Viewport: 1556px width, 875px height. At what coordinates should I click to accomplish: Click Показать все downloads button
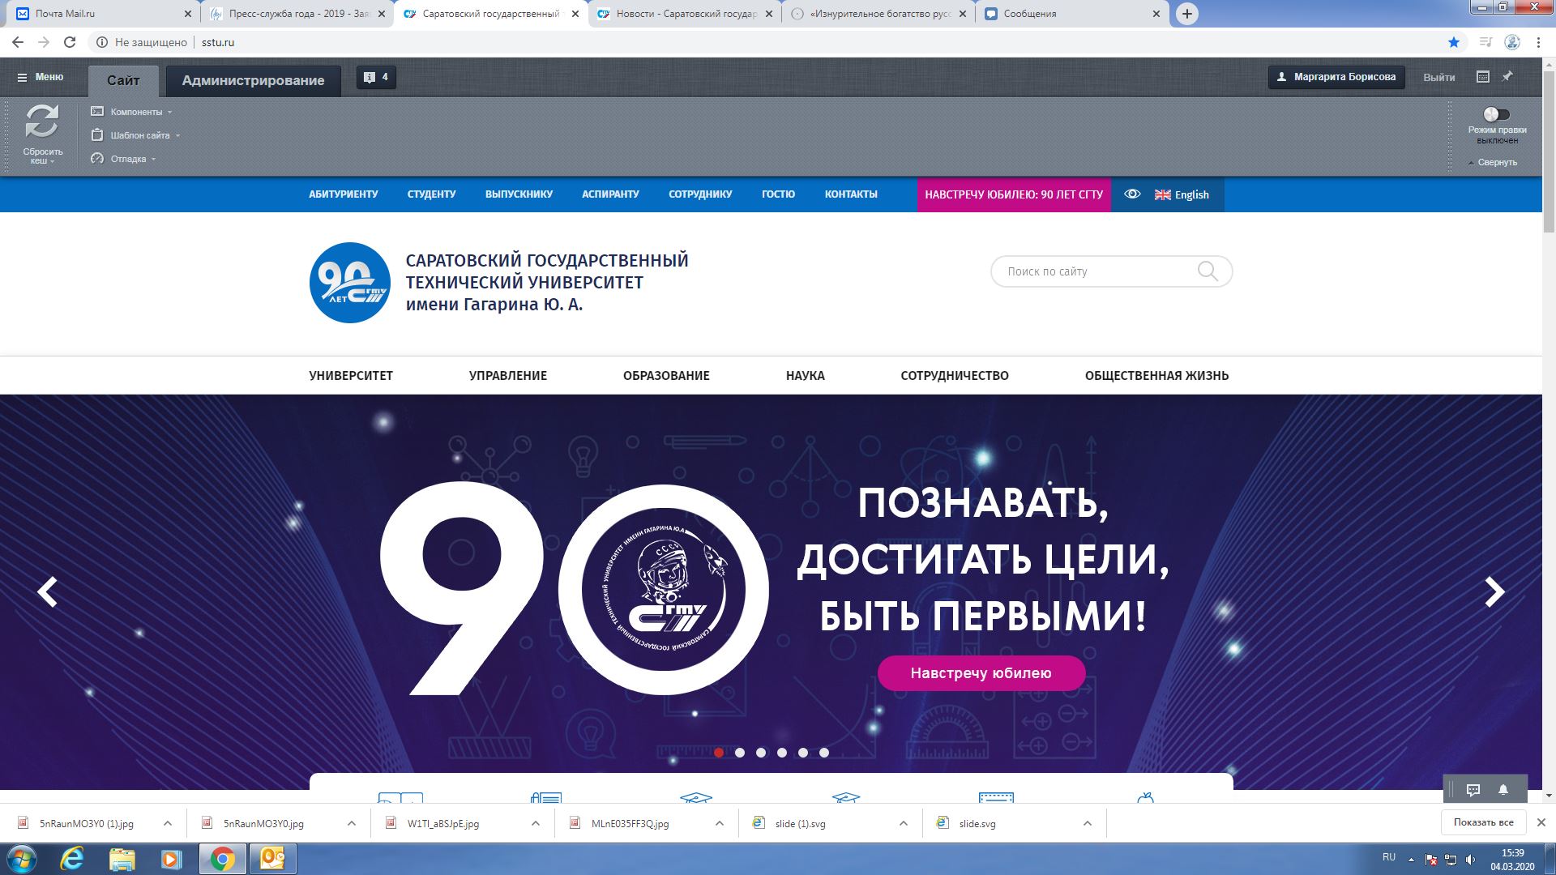tap(1483, 822)
